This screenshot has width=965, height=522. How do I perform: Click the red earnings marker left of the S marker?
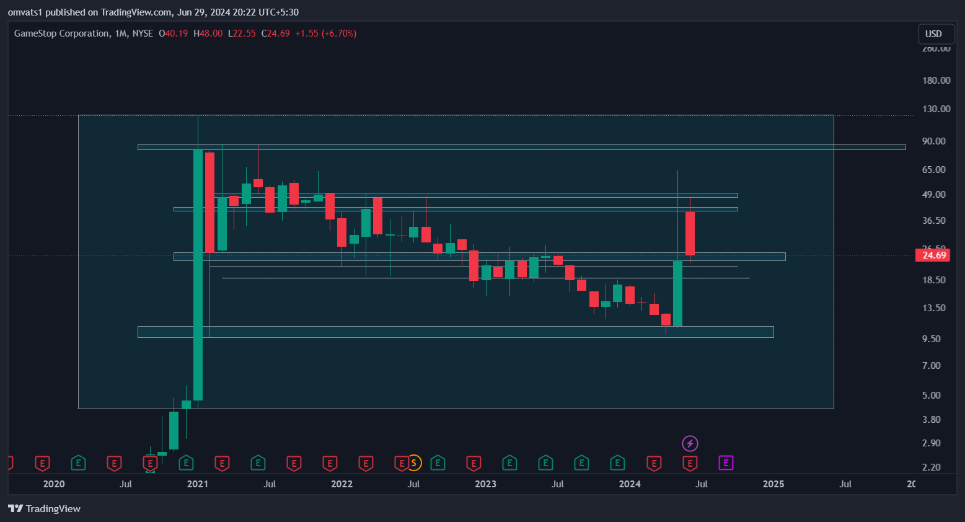tap(400, 462)
